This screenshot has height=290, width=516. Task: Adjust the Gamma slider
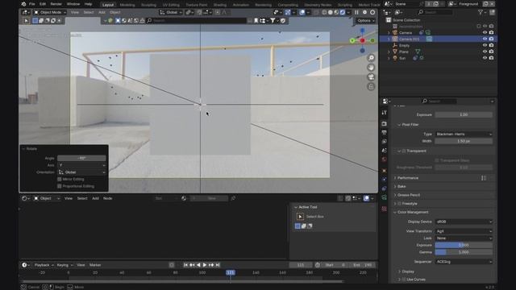point(464,252)
